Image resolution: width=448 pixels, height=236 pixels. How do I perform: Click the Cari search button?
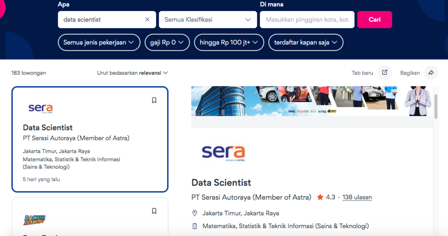(x=374, y=19)
